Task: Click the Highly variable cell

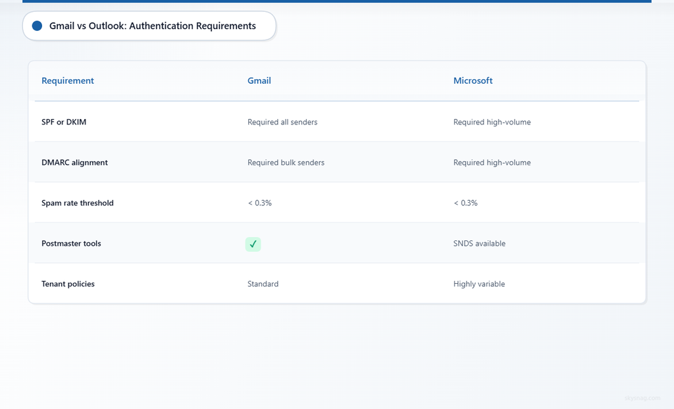Action: click(479, 284)
